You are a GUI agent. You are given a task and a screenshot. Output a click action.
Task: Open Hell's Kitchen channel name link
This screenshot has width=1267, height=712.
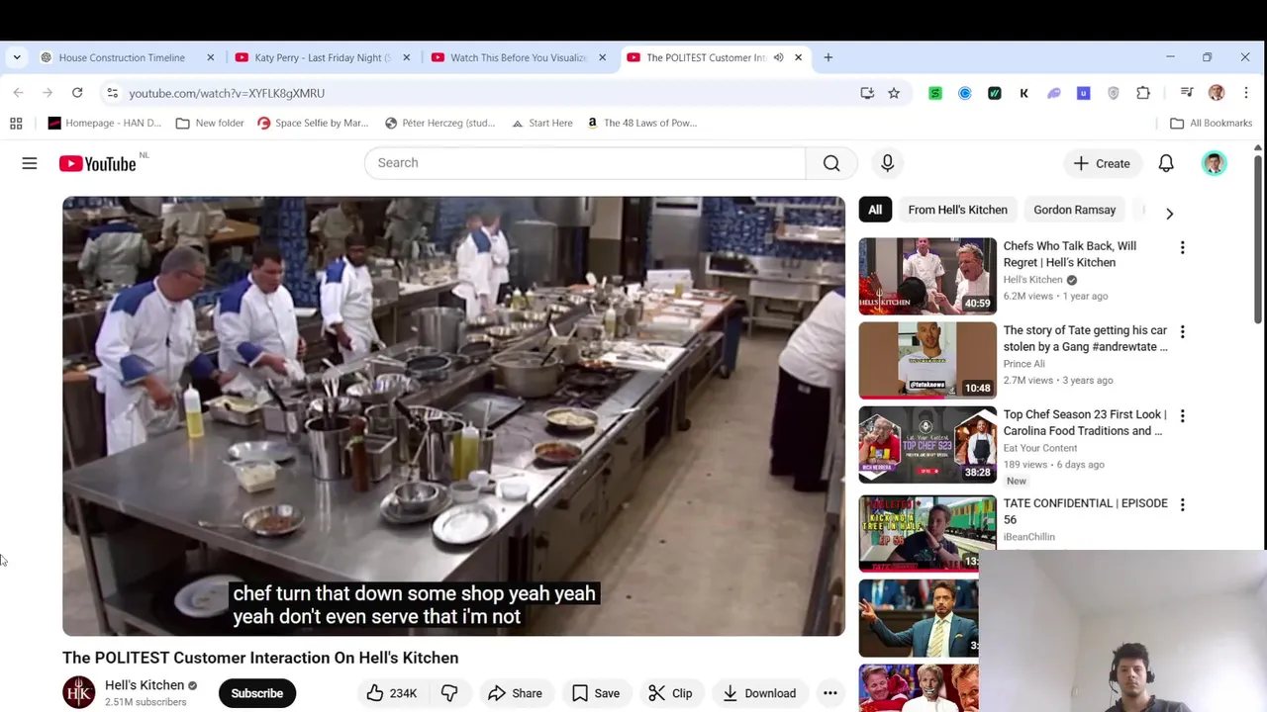pos(145,685)
